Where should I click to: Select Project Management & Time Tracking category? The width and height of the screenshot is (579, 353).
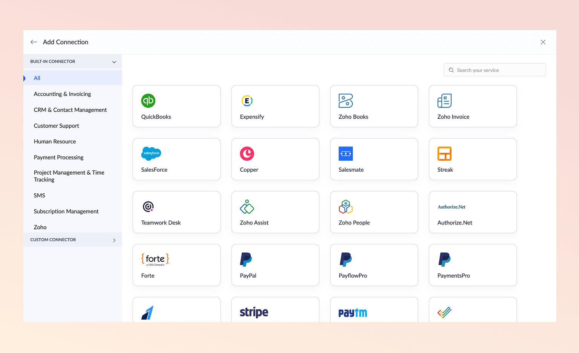(x=69, y=176)
